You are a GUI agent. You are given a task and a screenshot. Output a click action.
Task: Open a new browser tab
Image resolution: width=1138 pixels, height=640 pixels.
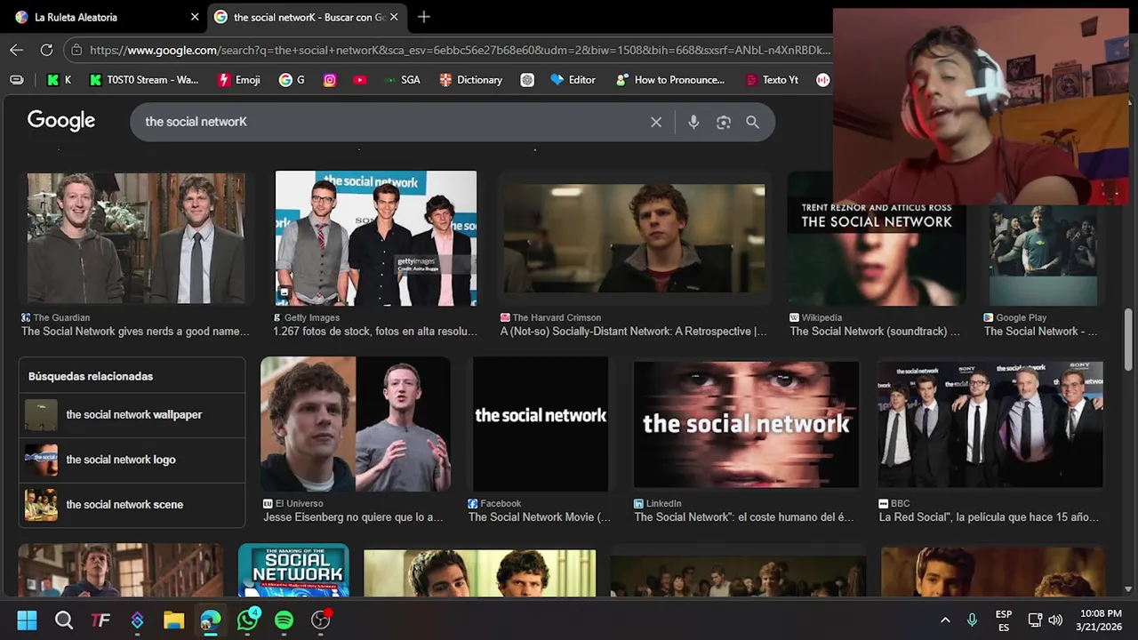click(424, 17)
